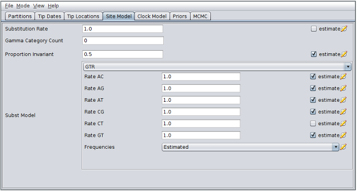357x191 pixels.
Task: Click pencil edit icon for Proportion Invariant
Action: (344, 54)
